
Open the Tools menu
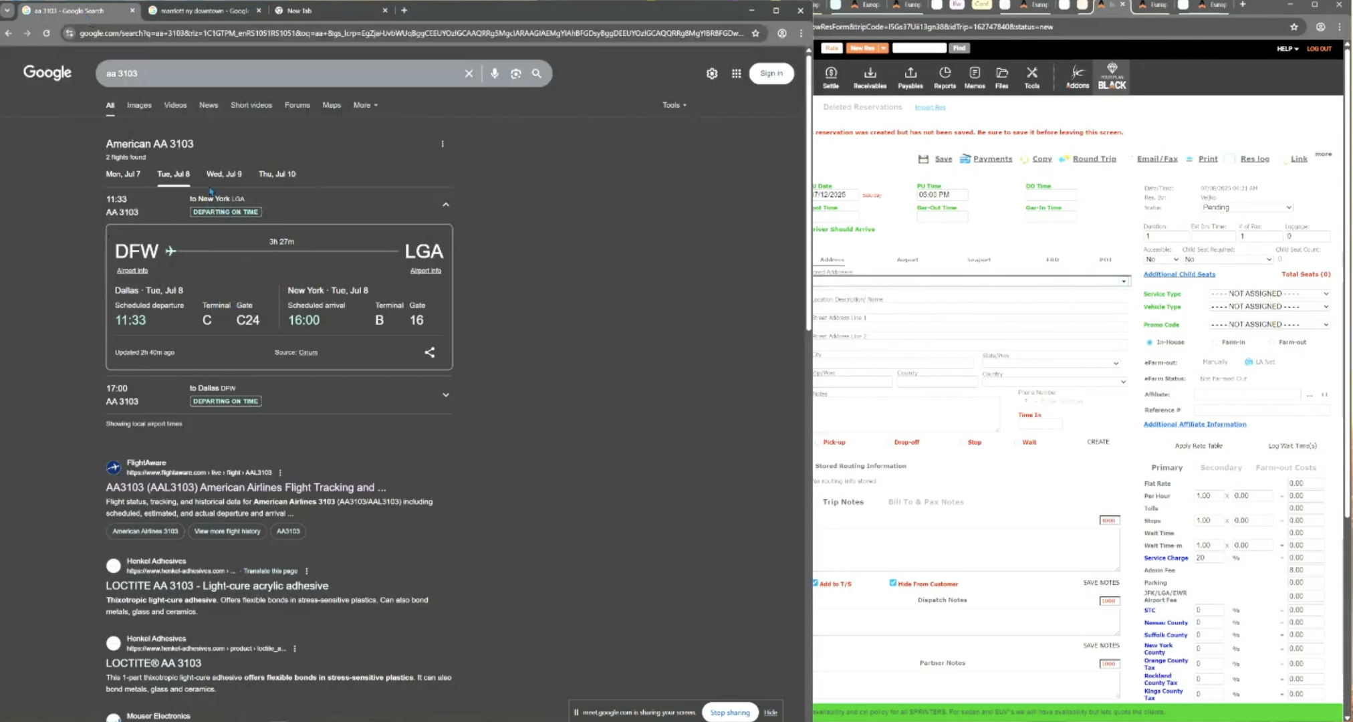click(1031, 76)
